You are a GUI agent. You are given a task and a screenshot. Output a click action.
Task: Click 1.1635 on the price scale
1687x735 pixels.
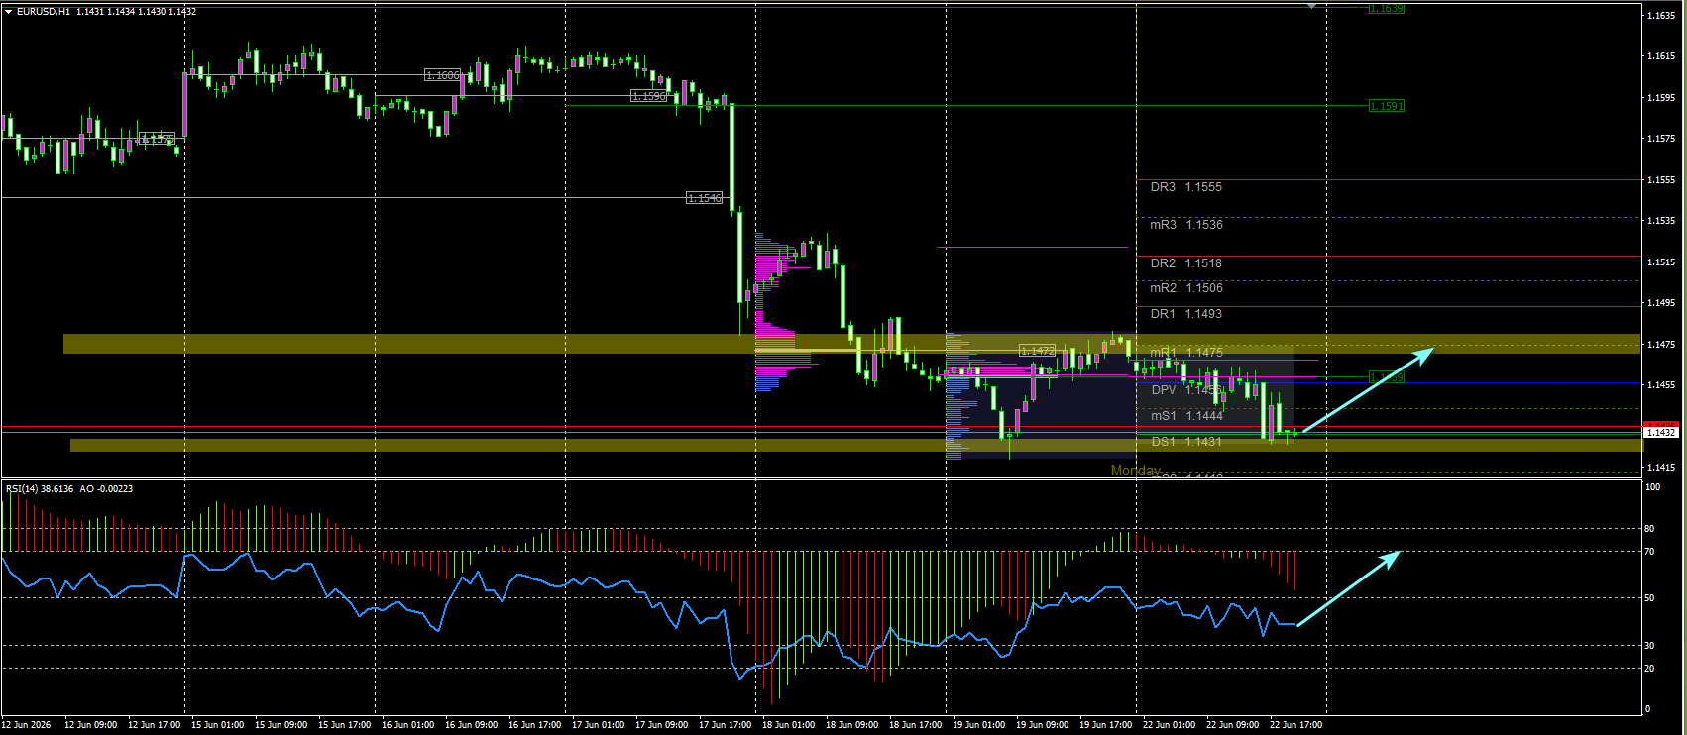(x=1661, y=16)
